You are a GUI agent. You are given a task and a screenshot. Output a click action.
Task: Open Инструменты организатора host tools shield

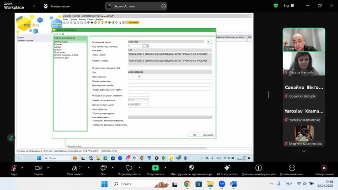tap(191, 168)
